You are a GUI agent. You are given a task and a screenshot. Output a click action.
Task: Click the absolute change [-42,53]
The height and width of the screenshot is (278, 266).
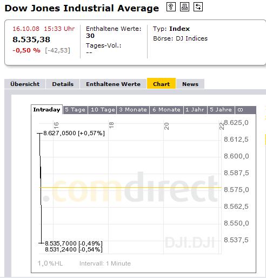tap(57, 50)
